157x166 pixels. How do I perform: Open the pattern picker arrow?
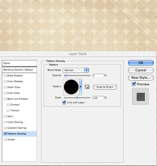click(x=81, y=87)
